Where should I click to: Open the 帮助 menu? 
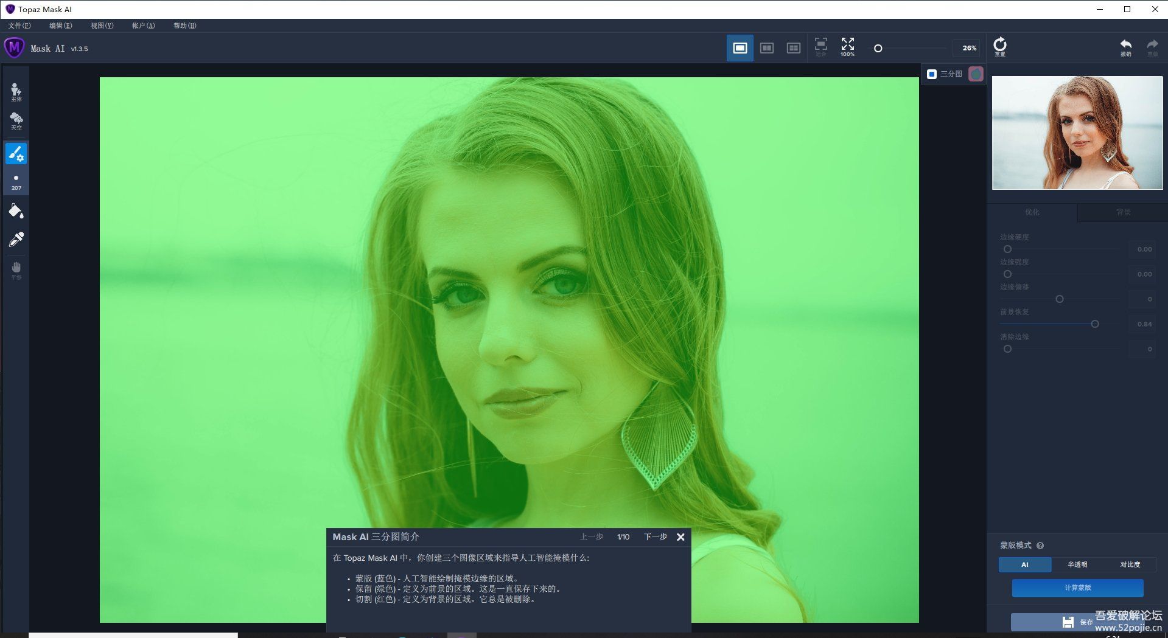[x=183, y=26]
